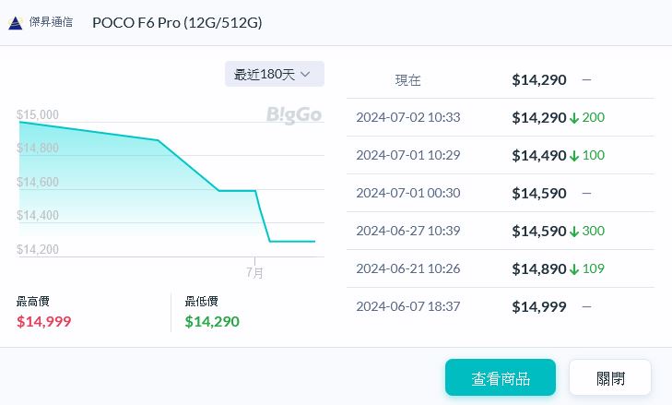The width and height of the screenshot is (672, 405).
Task: Click the green down arrow beside 100
Action: click(x=573, y=156)
